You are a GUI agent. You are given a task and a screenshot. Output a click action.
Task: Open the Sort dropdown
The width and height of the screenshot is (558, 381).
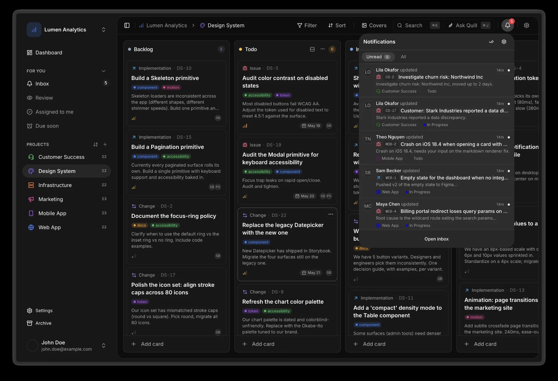click(x=337, y=25)
